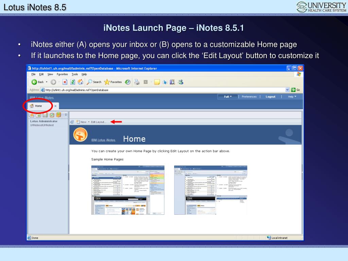Close the Home tab with its X
348x261 pixels.
tap(55, 106)
